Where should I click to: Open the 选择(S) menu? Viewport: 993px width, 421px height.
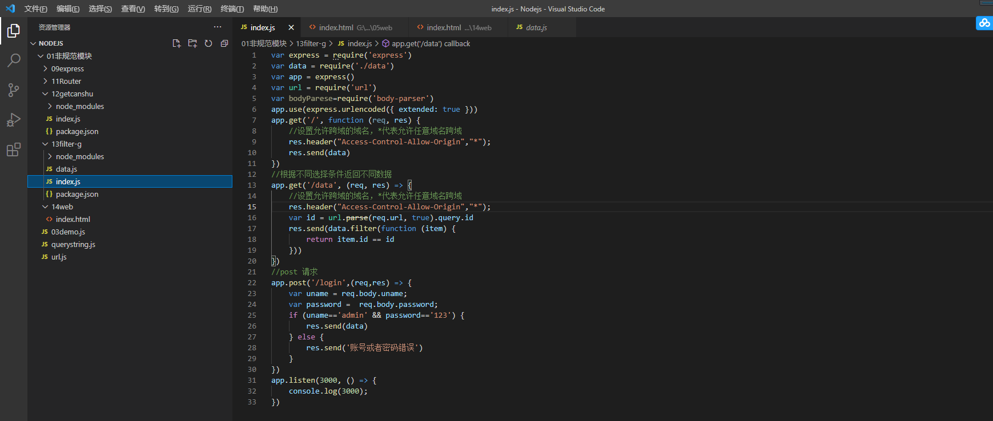click(100, 9)
